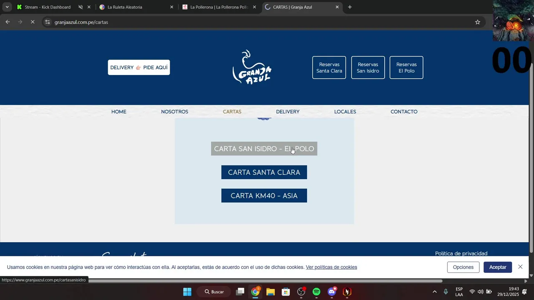This screenshot has height=300, width=534.
Task: Open Ver políticas de cookies link
Action: [x=331, y=267]
